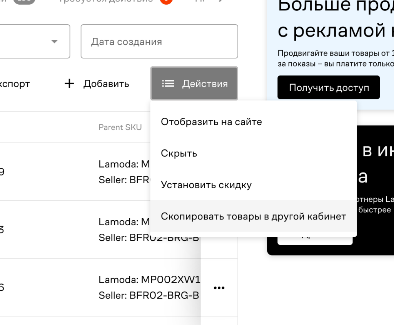Click the white button on the black banner
This screenshot has height=325, width=394.
click(315, 240)
